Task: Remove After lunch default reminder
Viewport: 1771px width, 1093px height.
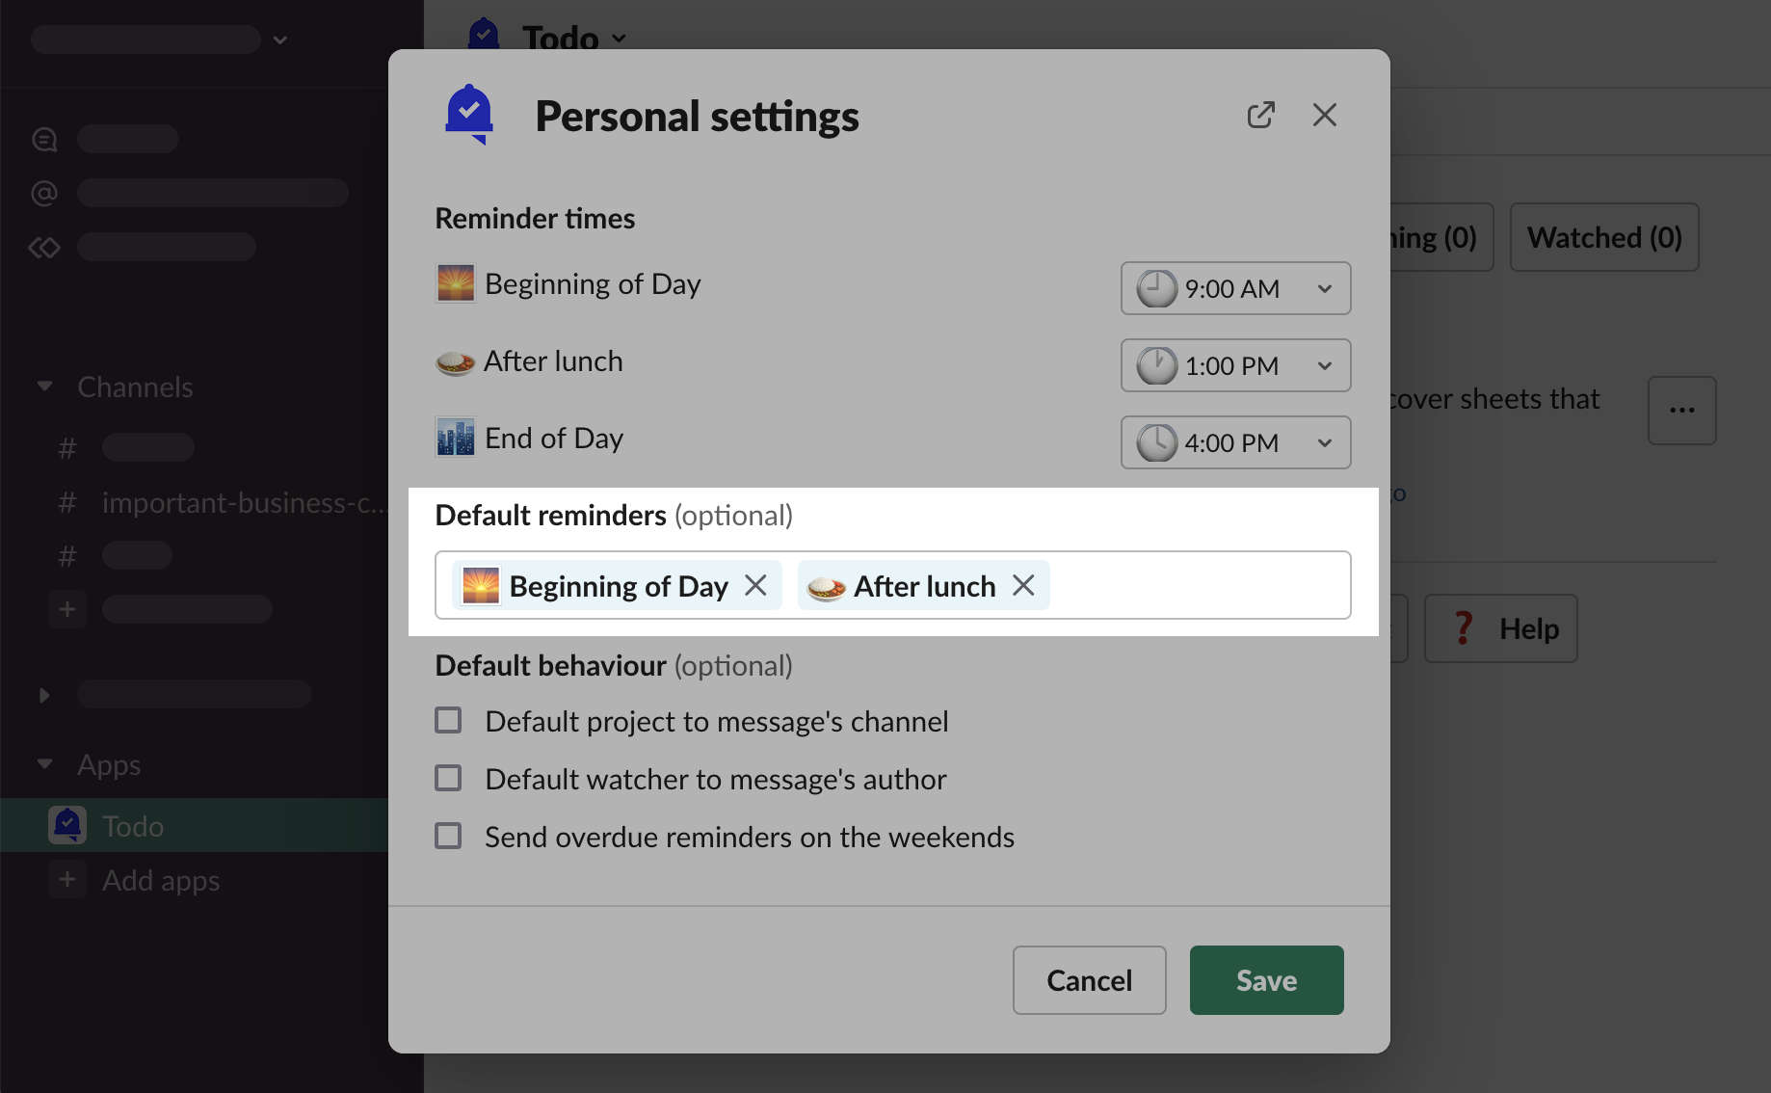Action: point(1023,585)
